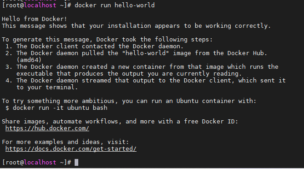Open the hub.docker.com link
Viewport: 304px width, 169px height.
[47, 128]
